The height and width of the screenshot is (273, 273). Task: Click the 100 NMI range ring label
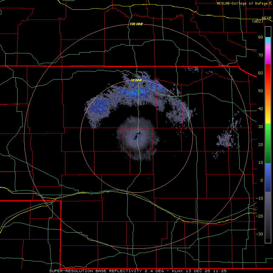click(x=136, y=24)
